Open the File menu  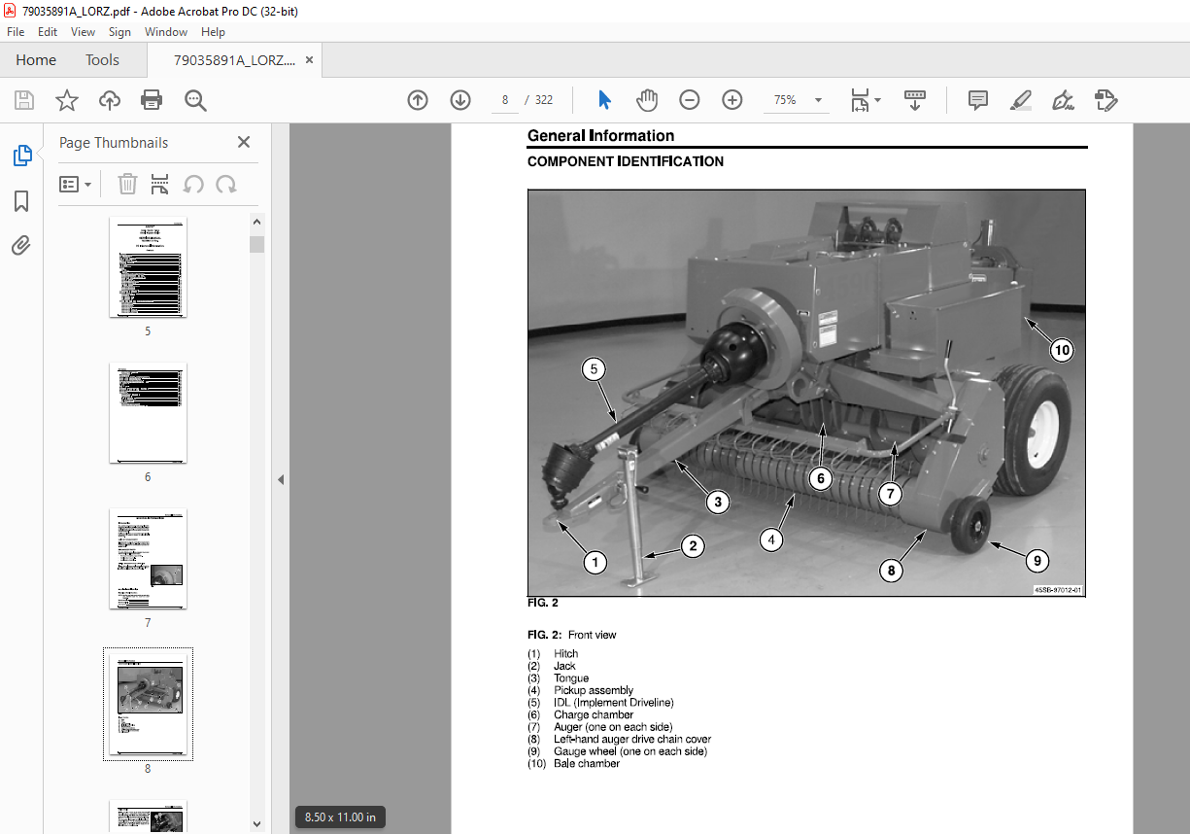point(16,32)
